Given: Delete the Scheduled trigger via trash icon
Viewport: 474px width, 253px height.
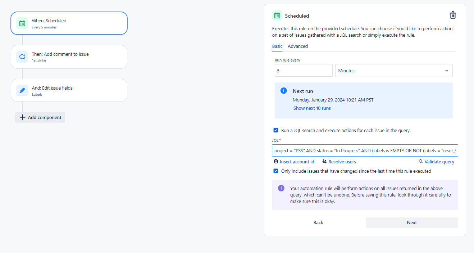Looking at the screenshot, I should pos(453,15).
